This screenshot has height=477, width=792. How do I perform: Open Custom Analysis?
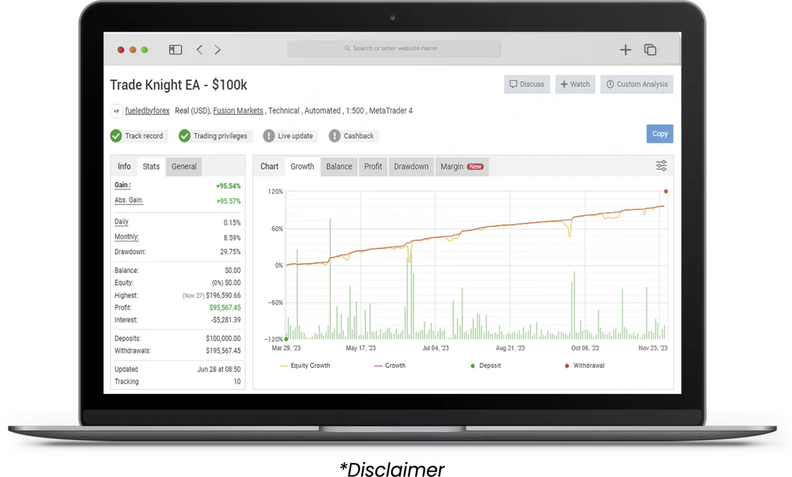tap(637, 84)
